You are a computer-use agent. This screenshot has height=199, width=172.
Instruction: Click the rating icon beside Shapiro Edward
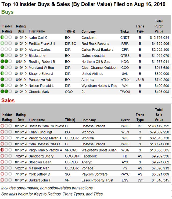(x=6, y=73)
